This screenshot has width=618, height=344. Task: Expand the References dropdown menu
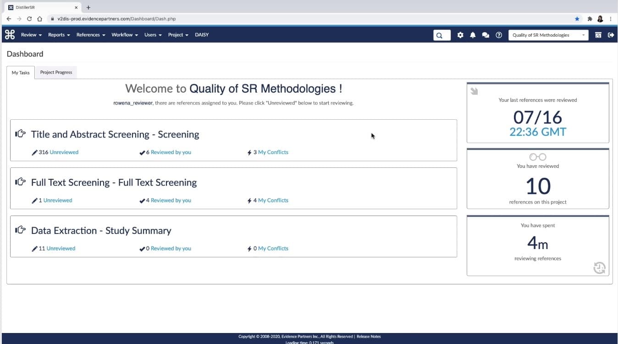(x=91, y=35)
